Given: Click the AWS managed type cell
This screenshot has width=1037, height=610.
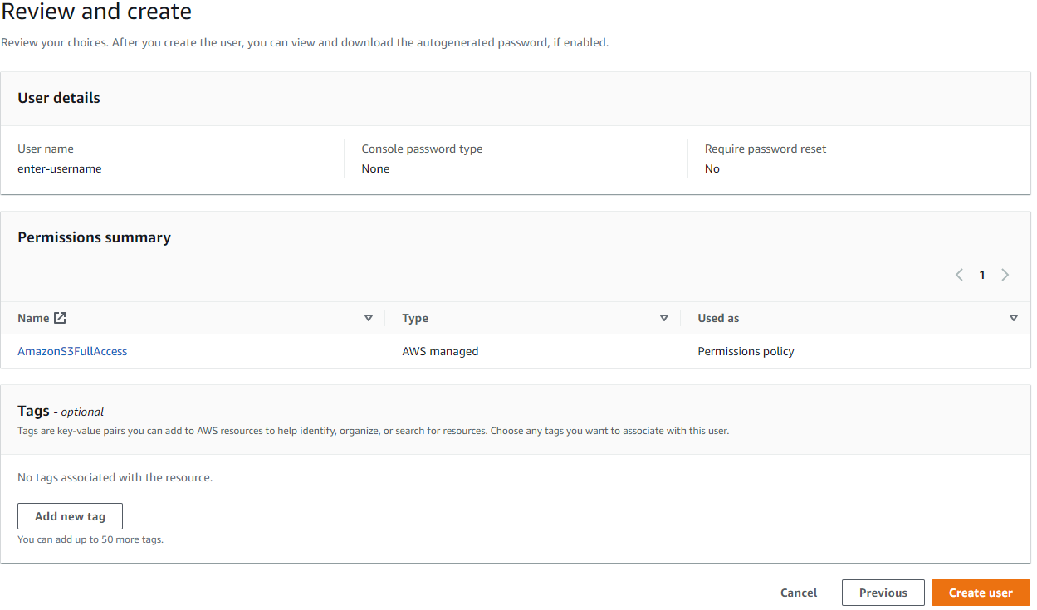Looking at the screenshot, I should coord(440,351).
